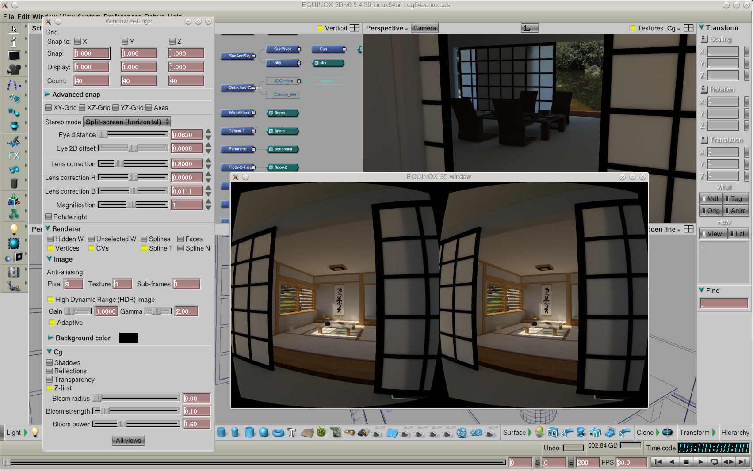The height and width of the screenshot is (471, 753).
Task: Click the text 'T' object icon
Action: coord(291,433)
